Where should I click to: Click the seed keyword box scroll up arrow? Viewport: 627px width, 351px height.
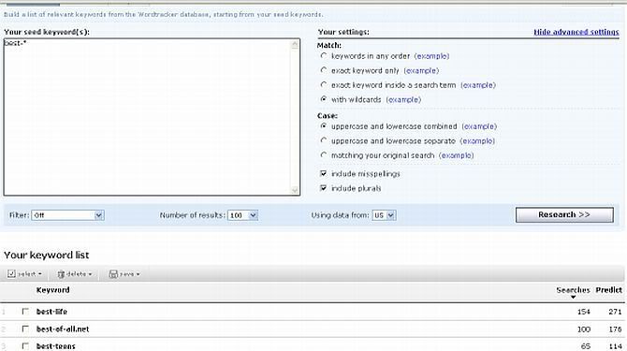(295, 44)
